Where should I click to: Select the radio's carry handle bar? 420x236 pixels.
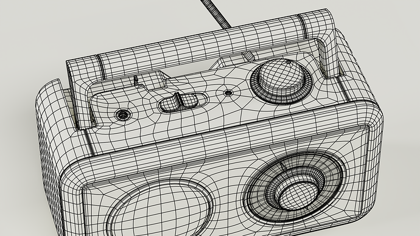[x=200, y=46]
